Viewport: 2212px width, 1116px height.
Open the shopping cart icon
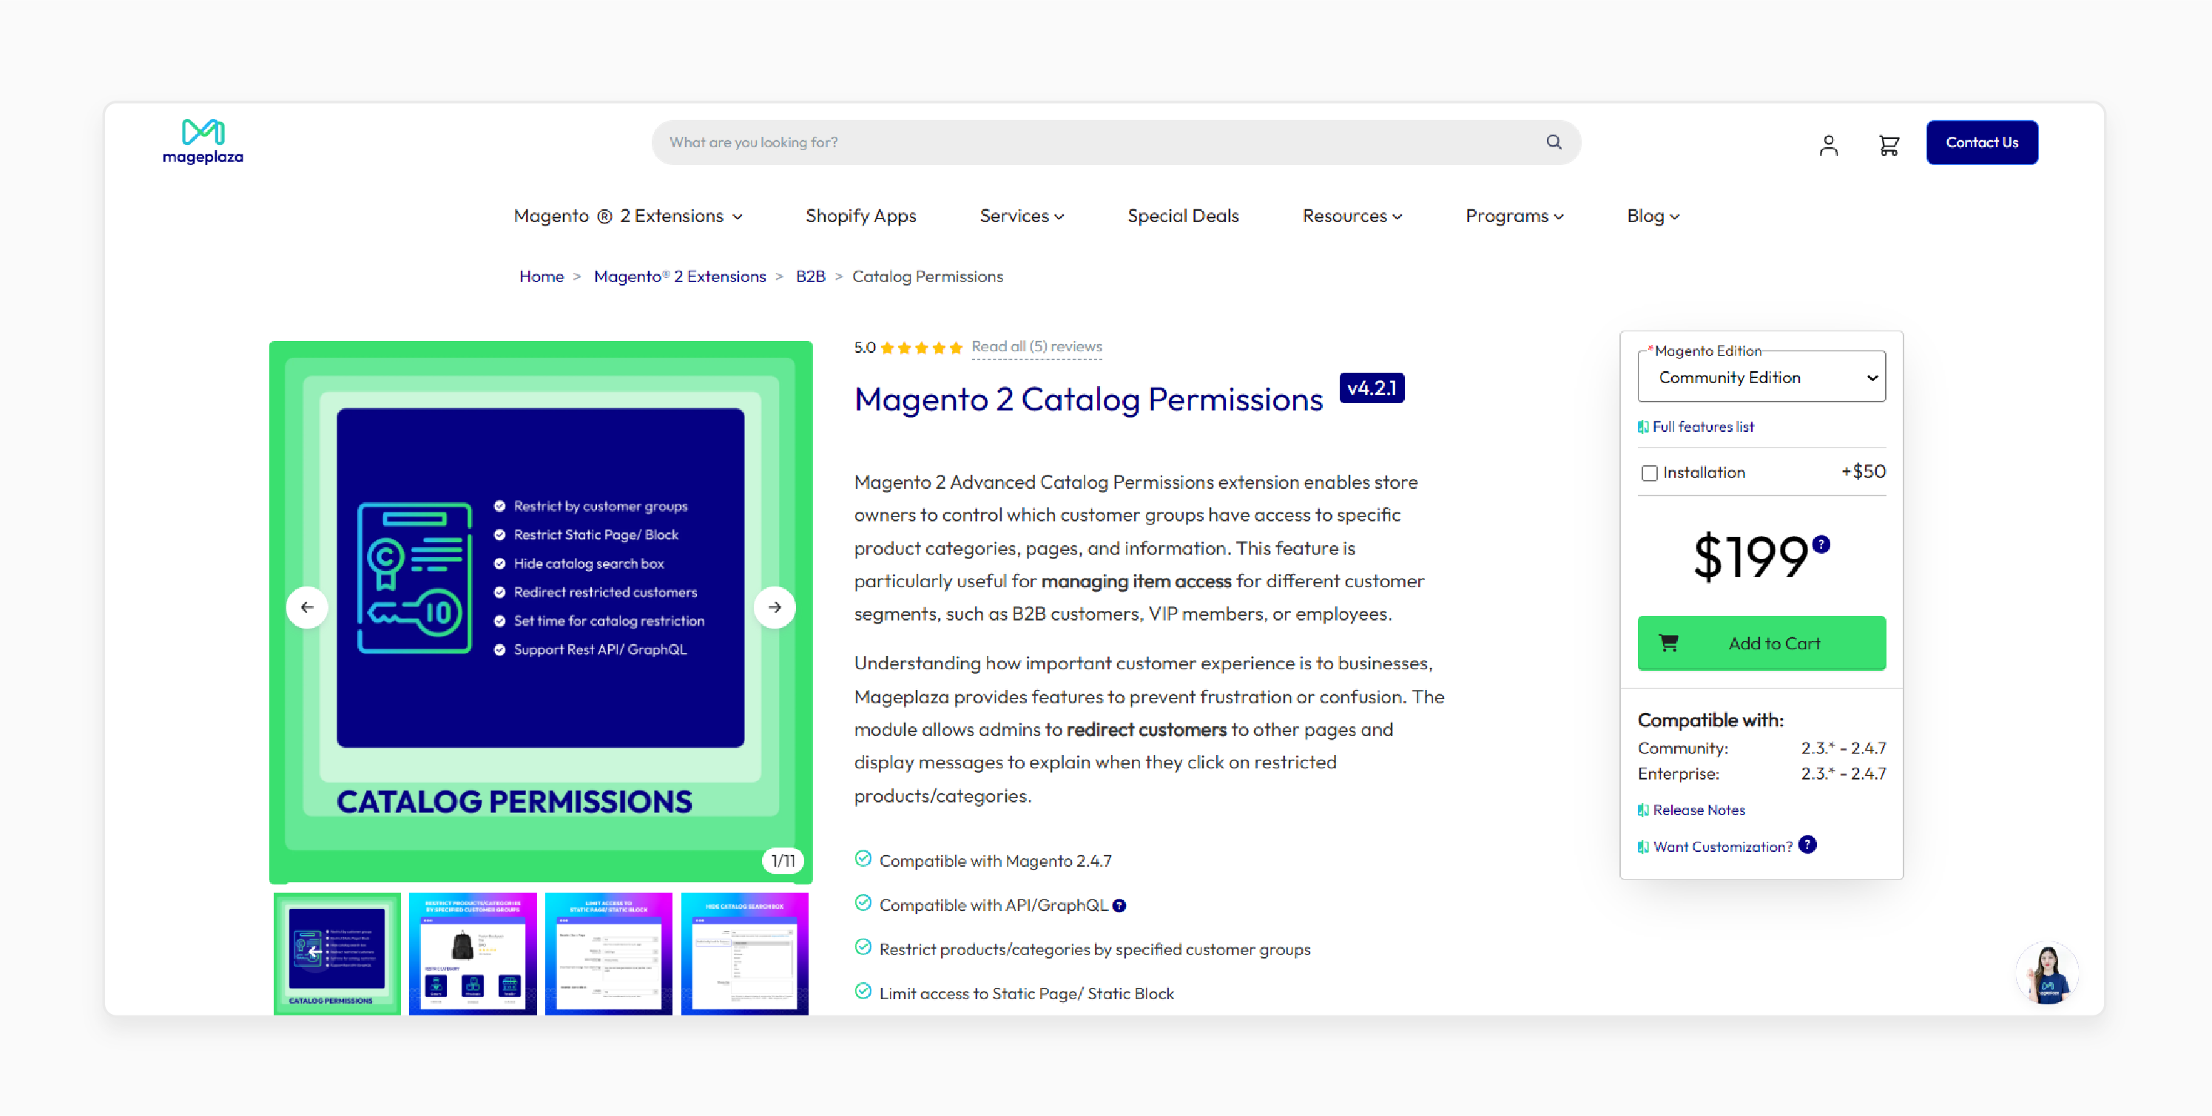(1888, 145)
